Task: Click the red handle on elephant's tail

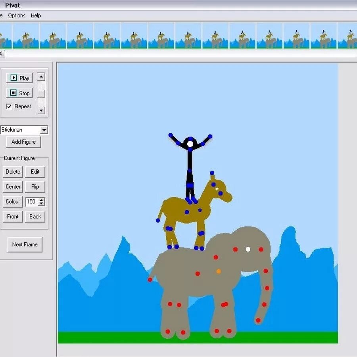Action: [150, 279]
